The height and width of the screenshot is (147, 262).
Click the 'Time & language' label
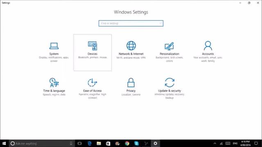54,91
